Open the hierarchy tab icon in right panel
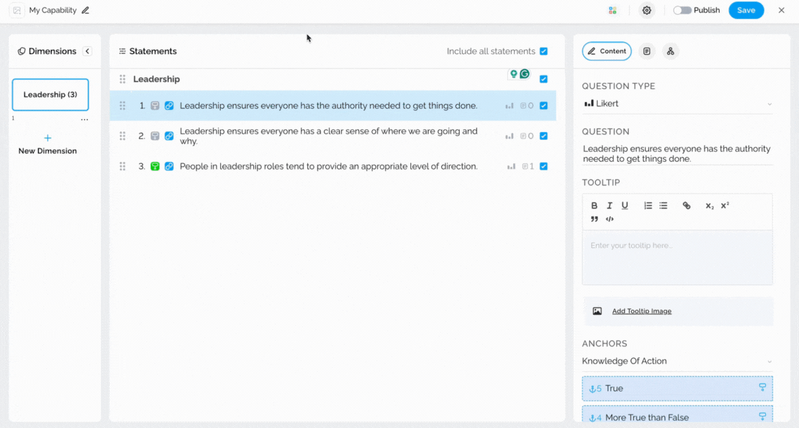The image size is (799, 428). 670,51
